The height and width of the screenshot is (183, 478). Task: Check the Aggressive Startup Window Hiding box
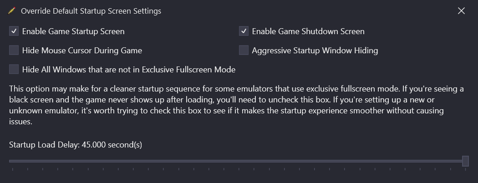point(244,51)
